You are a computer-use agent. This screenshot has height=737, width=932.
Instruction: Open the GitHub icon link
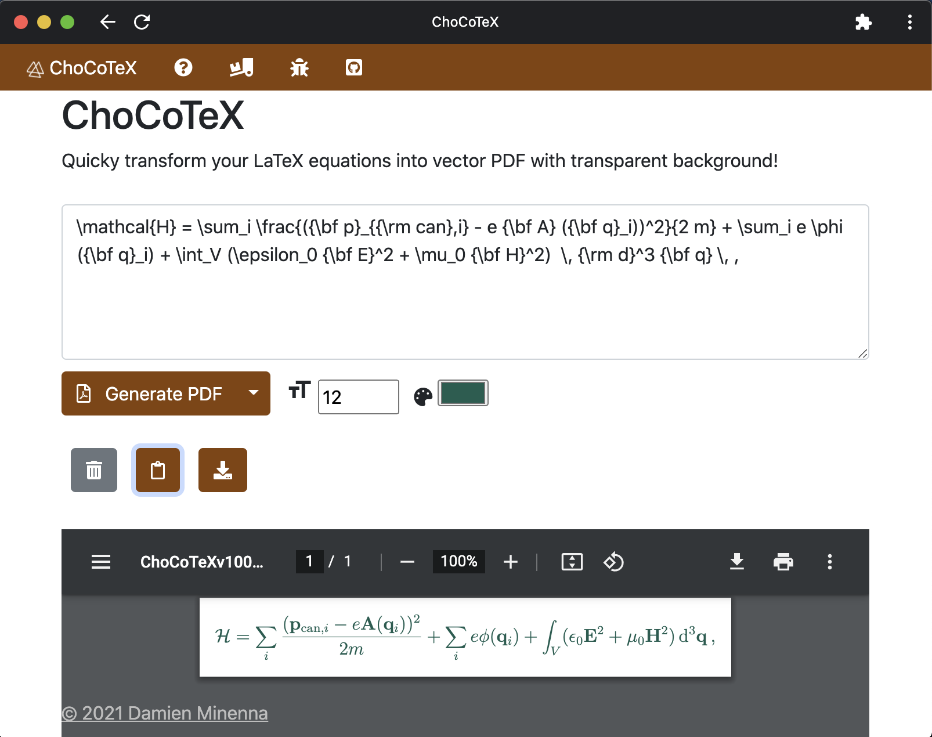coord(354,68)
